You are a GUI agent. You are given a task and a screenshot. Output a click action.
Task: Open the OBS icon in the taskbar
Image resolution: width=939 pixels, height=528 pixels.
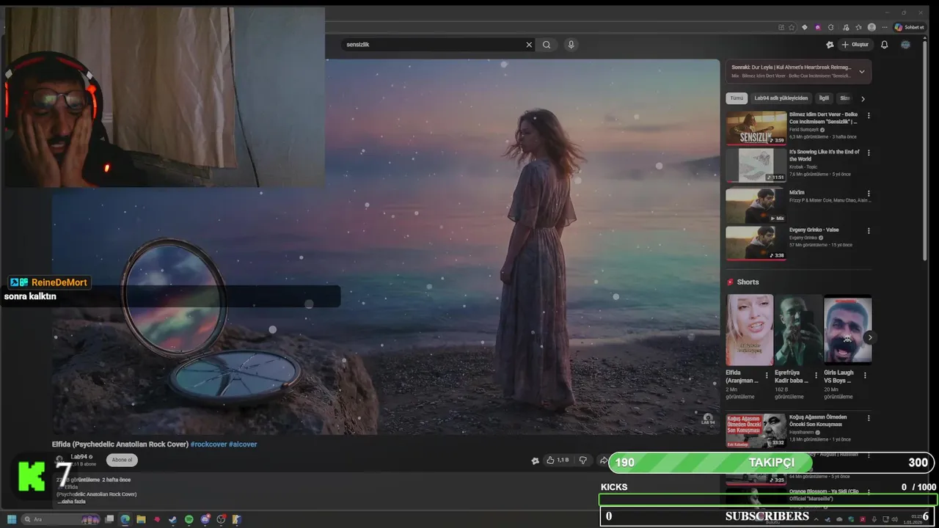coord(221,519)
